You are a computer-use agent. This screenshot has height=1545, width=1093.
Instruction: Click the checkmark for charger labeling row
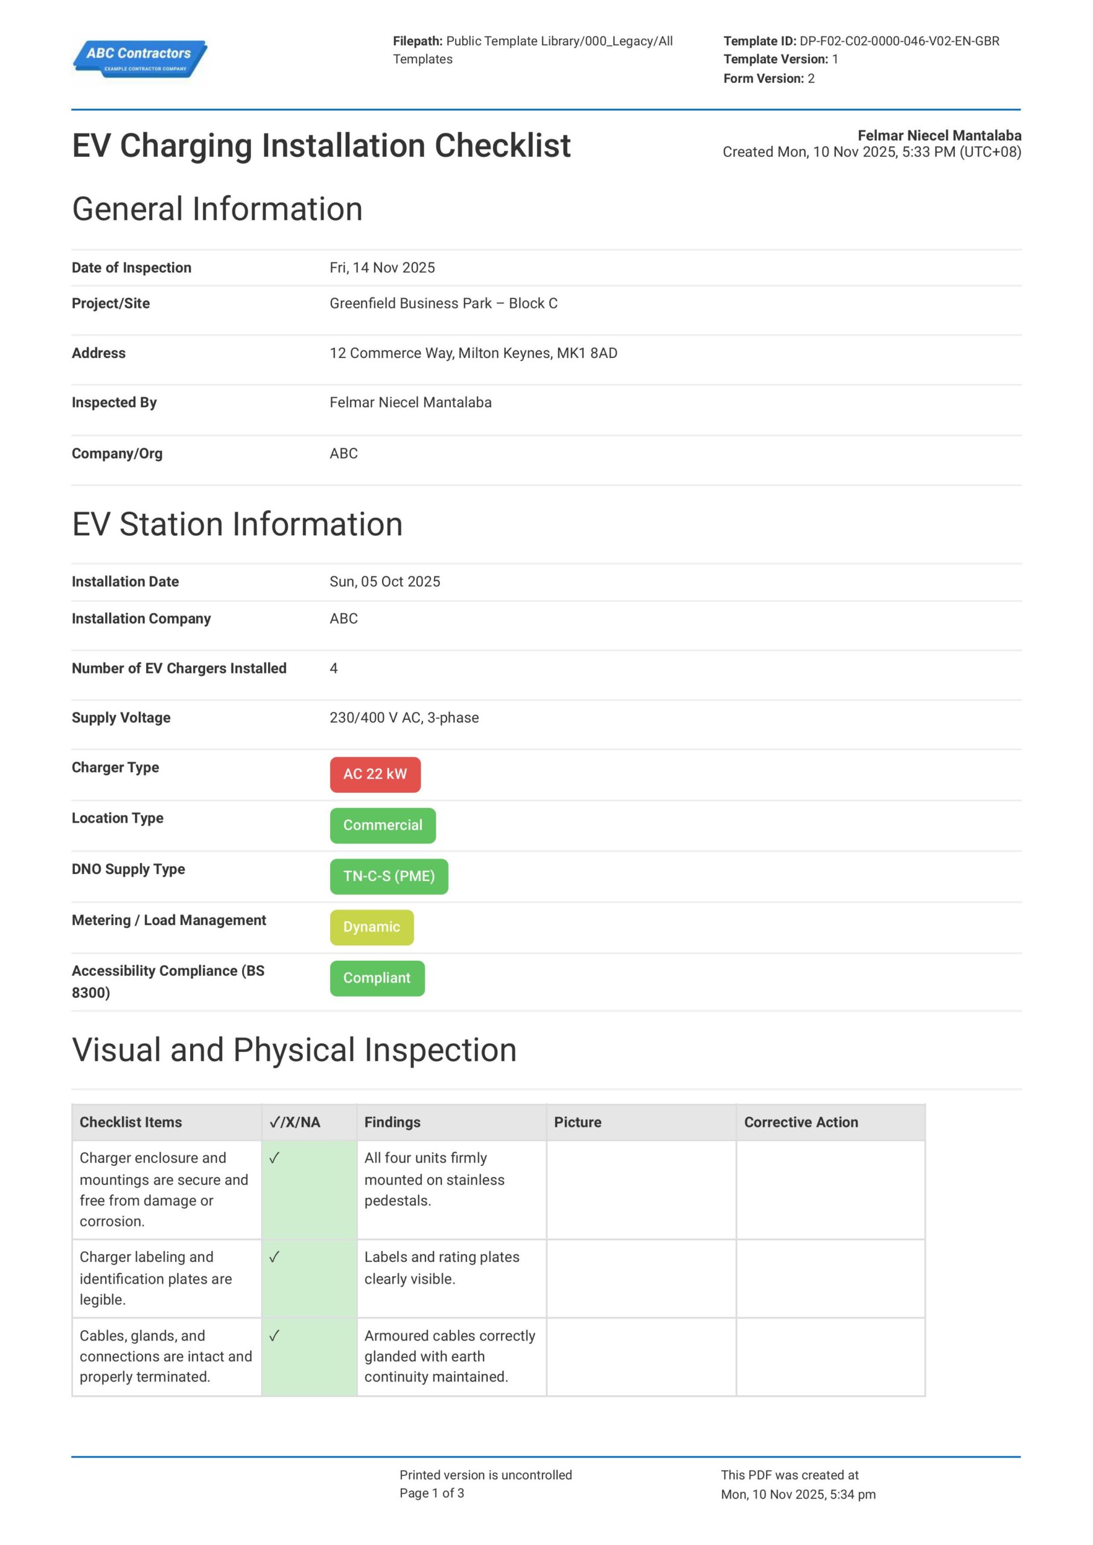(x=274, y=1257)
